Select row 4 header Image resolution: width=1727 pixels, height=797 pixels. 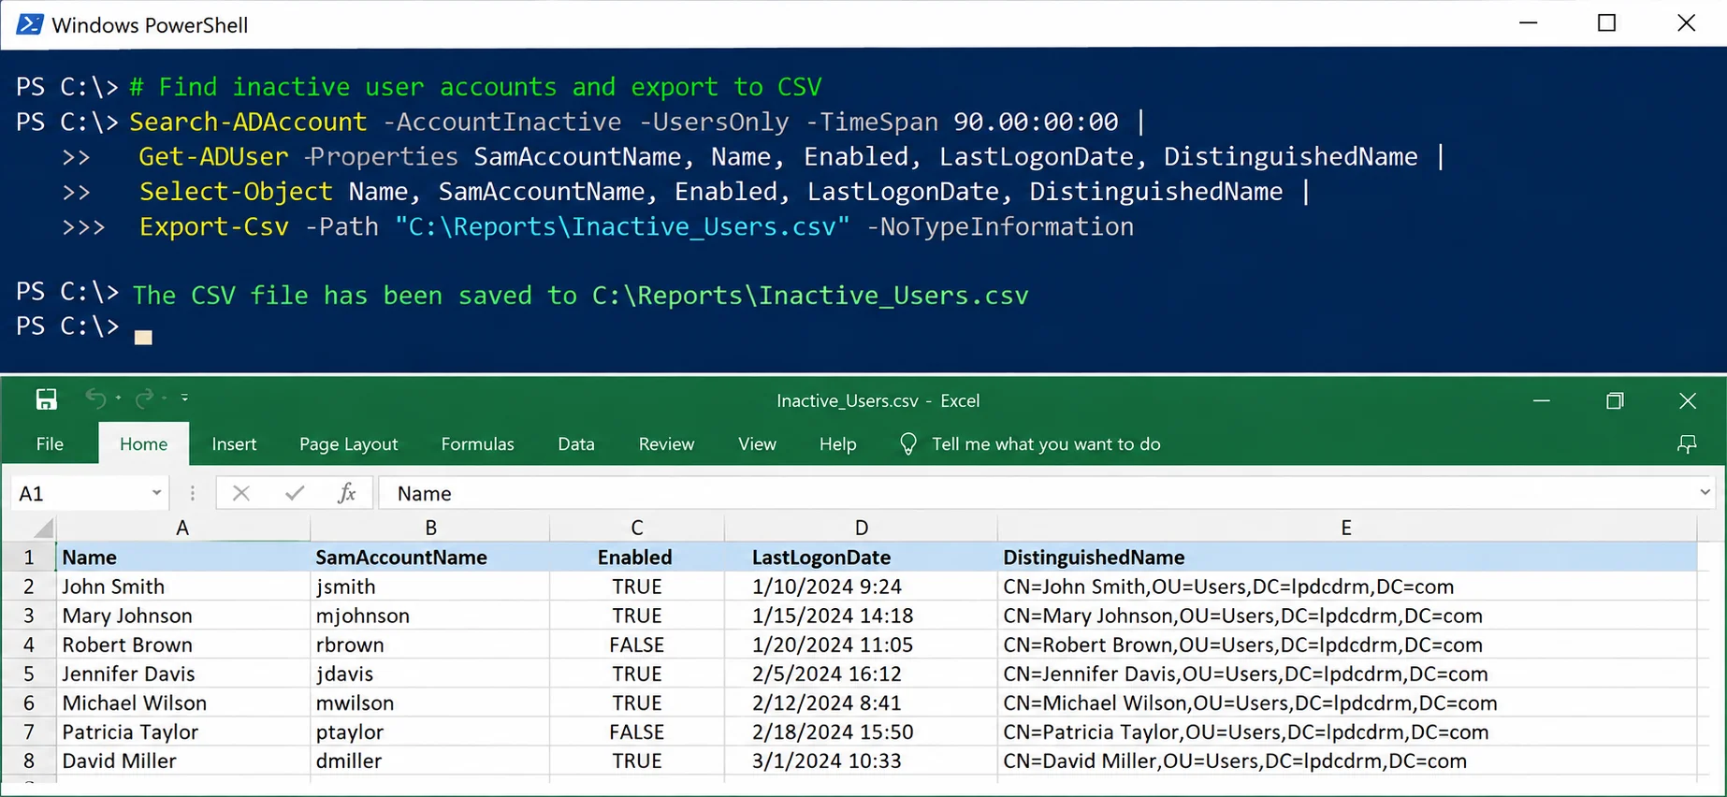point(28,645)
